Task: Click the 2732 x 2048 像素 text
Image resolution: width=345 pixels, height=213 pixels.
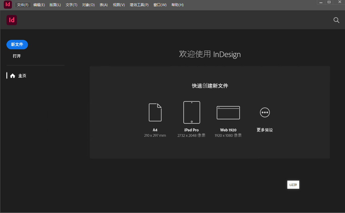Action: tap(191, 136)
